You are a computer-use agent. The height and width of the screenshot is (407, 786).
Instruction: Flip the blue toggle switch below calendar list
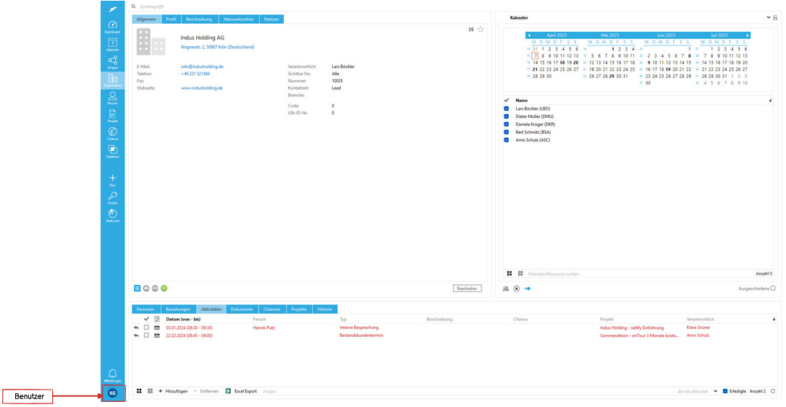[528, 288]
